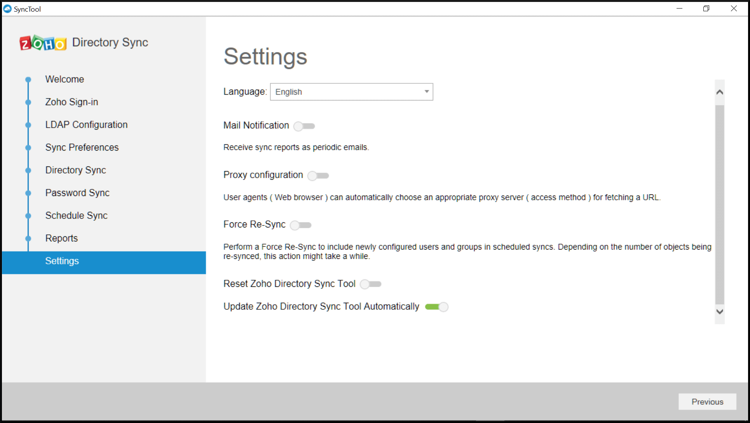This screenshot has width=750, height=423.
Task: Click the Previous button
Action: (707, 402)
